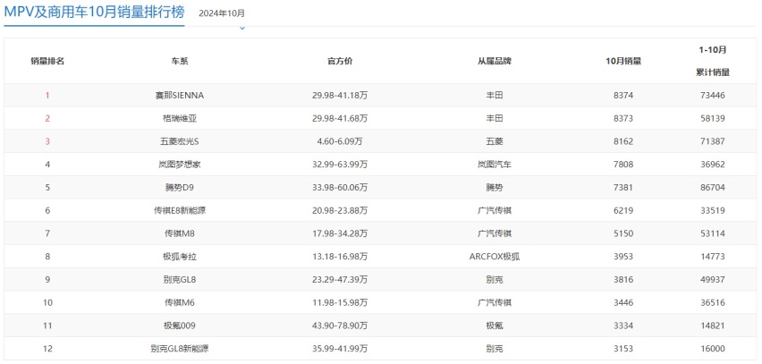Viewport: 762px width, 364px height.
Task: Open the 极狐考拉 car series link
Action: tap(180, 257)
